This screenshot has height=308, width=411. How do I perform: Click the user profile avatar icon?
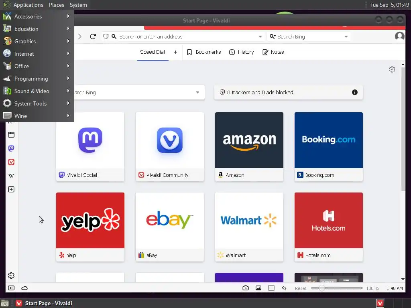tap(399, 36)
